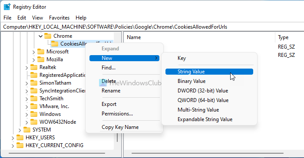The image size is (304, 158).
Task: Create a new Key from the submenu
Action: [x=209, y=58]
